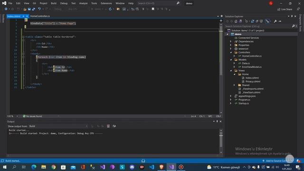Select appsettings.json in Solution Explorer
The width and height of the screenshot is (304, 171).
click(247, 96)
